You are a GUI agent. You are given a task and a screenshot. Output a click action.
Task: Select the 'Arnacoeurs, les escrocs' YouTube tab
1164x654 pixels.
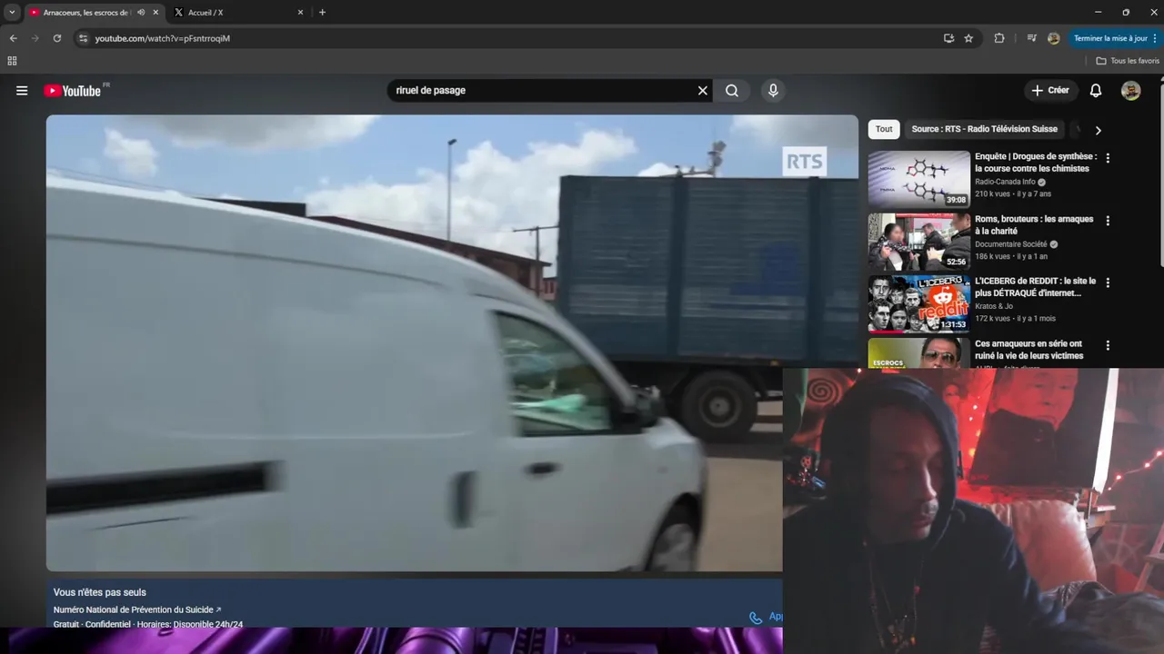pyautogui.click(x=86, y=13)
